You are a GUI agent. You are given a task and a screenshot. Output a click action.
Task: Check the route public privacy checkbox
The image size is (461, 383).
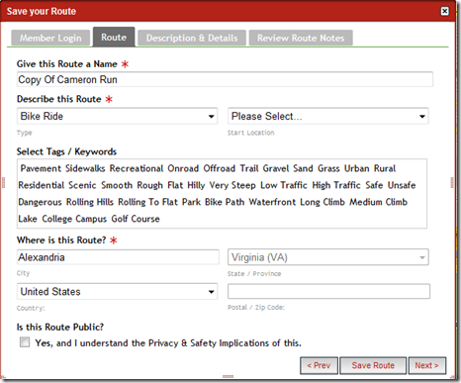pyautogui.click(x=25, y=342)
